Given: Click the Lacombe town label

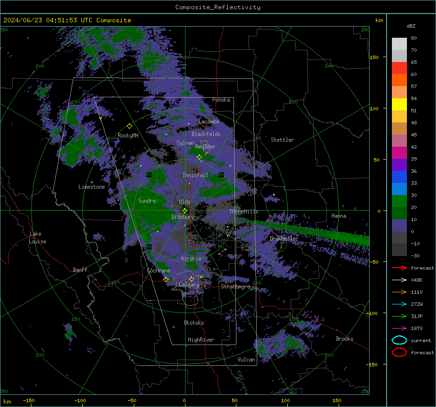Looking at the screenshot, I should click(209, 121).
